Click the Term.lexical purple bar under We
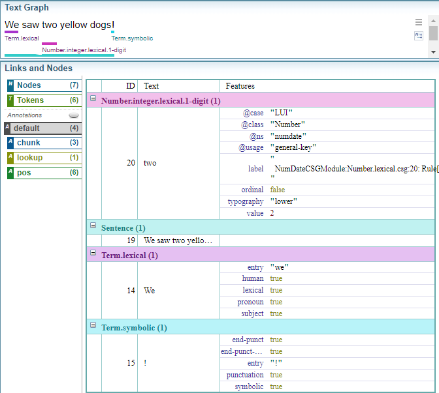Viewport: 439px width, 393px height. (x=11, y=31)
